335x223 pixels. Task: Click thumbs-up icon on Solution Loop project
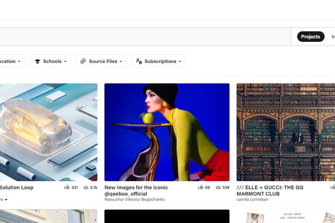pyautogui.click(x=68, y=188)
